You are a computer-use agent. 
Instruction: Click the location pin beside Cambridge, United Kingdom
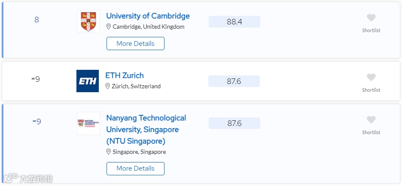click(x=109, y=27)
